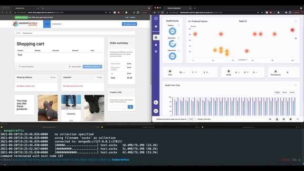Select the middle time range button
The image size is (304, 171).
coord(285,92)
